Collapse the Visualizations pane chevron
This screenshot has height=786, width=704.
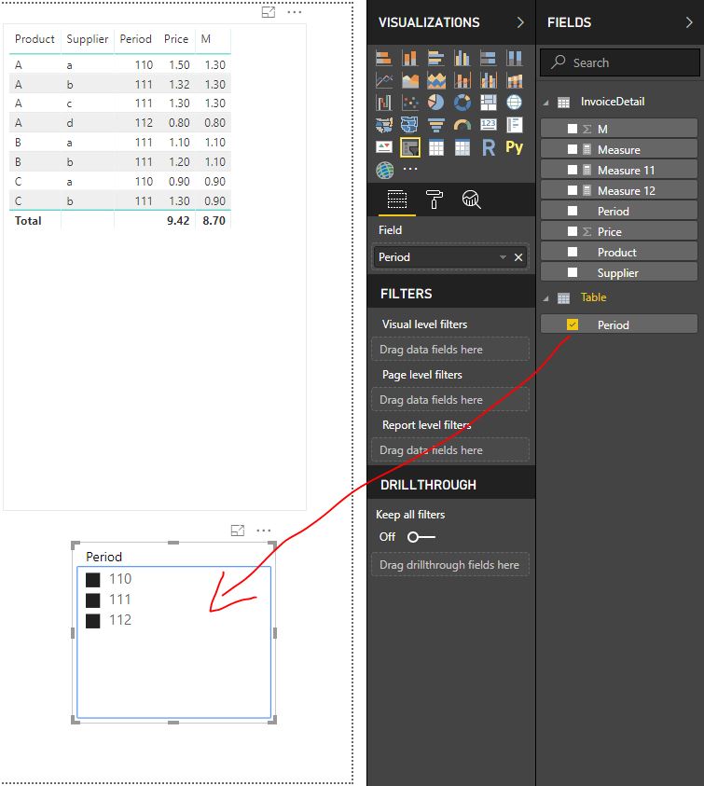pos(520,22)
